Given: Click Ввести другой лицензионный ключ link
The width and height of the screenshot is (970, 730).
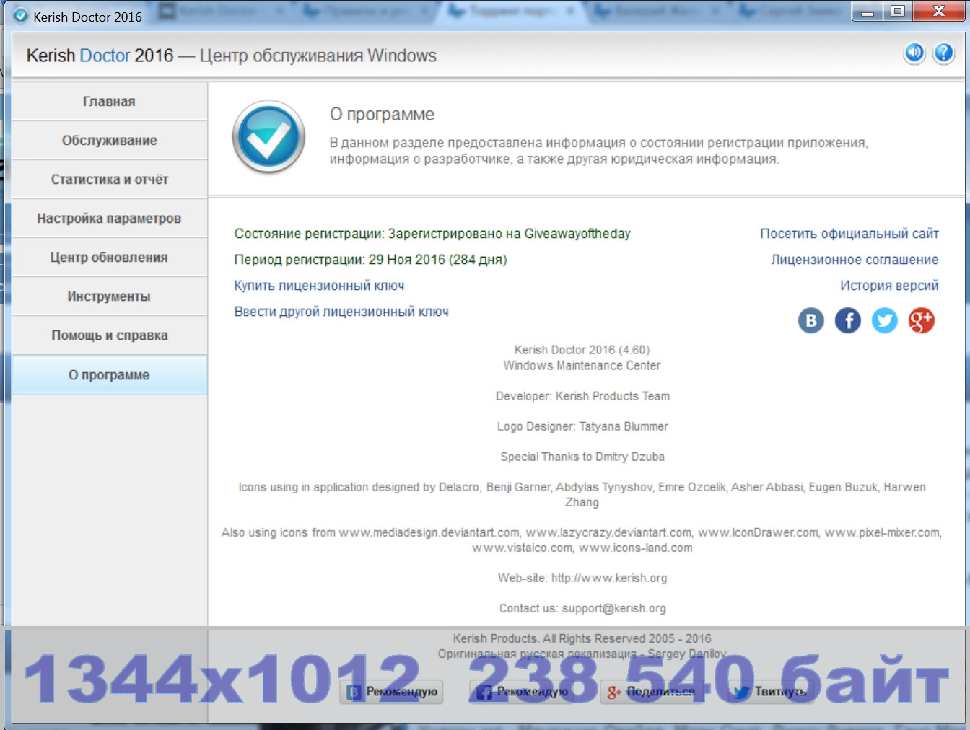Looking at the screenshot, I should [x=341, y=312].
